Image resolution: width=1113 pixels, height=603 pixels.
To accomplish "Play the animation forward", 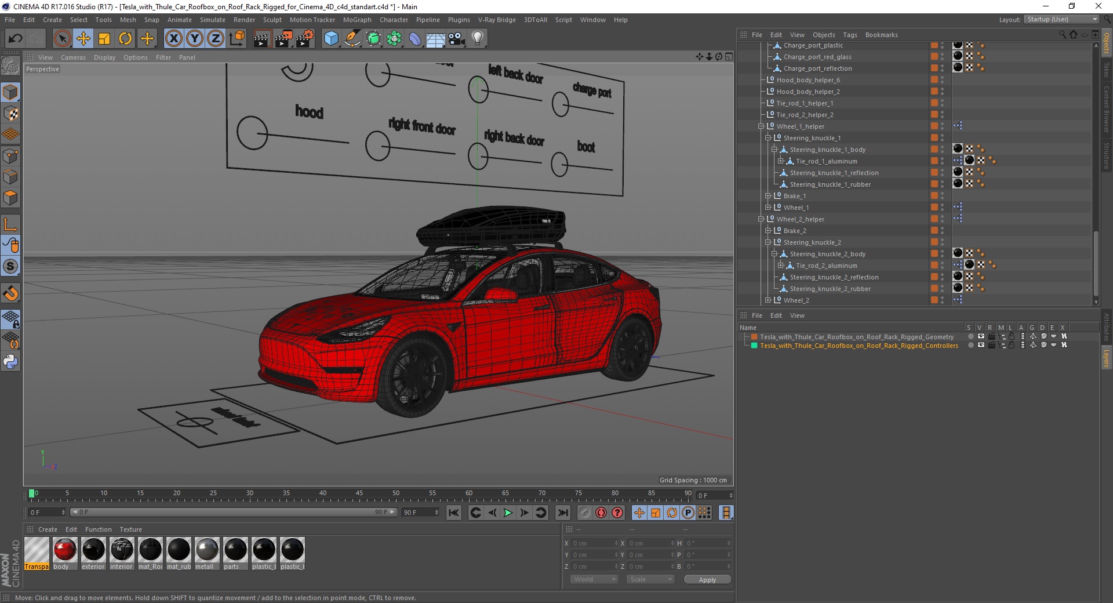I will 508,513.
